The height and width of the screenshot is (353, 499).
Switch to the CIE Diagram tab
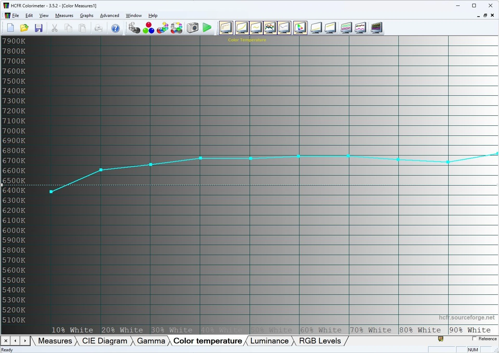click(104, 341)
